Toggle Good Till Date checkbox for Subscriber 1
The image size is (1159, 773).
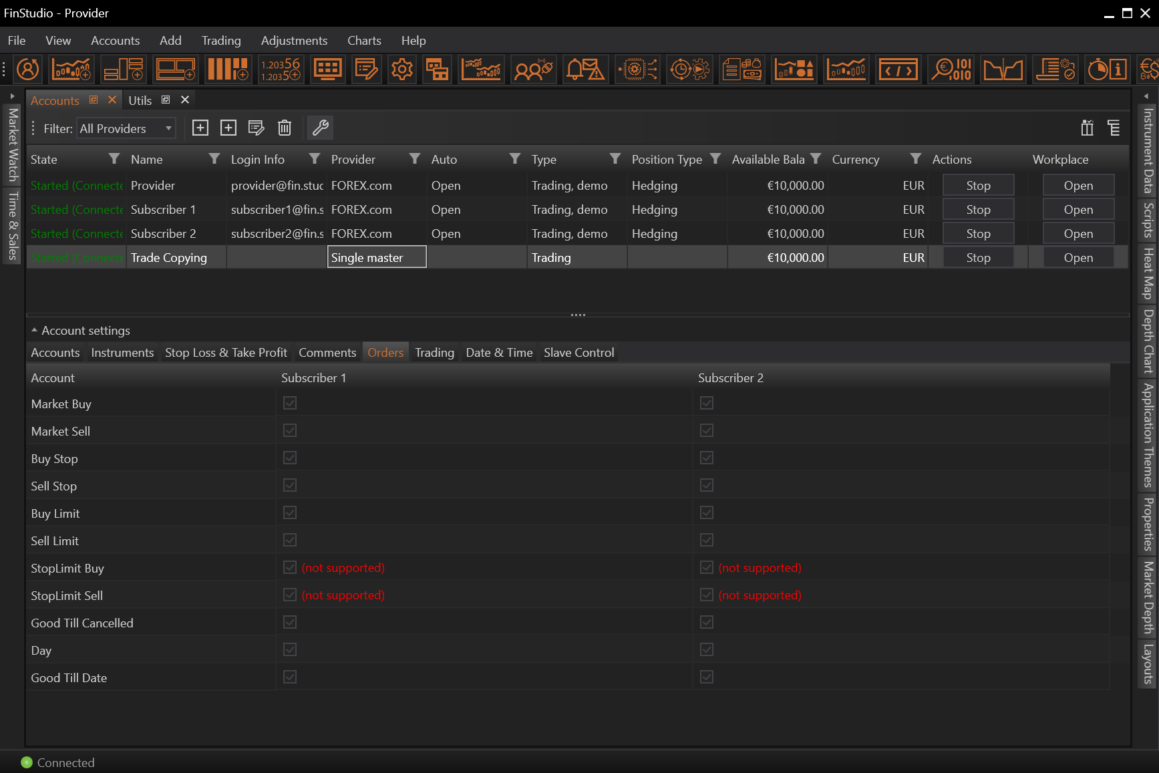click(x=290, y=677)
